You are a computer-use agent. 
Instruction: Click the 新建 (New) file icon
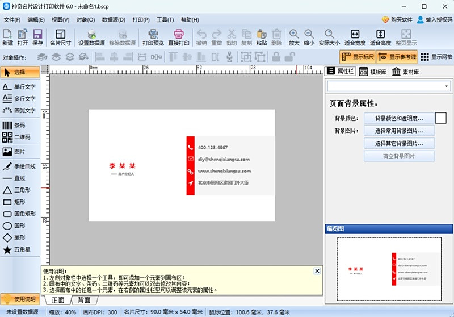click(7, 37)
